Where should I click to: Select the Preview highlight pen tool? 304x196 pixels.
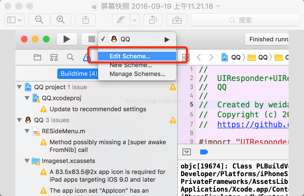pos(121,20)
